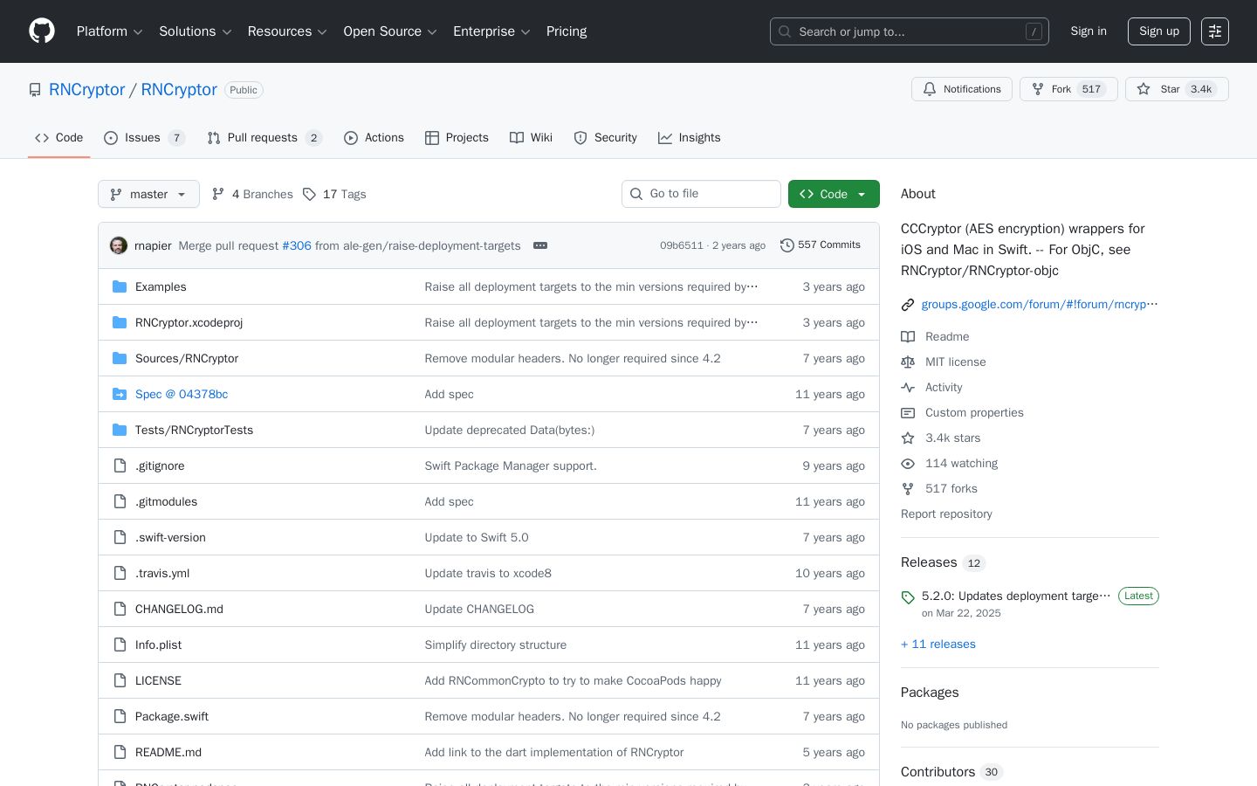Click the README.md file icon

point(120,752)
